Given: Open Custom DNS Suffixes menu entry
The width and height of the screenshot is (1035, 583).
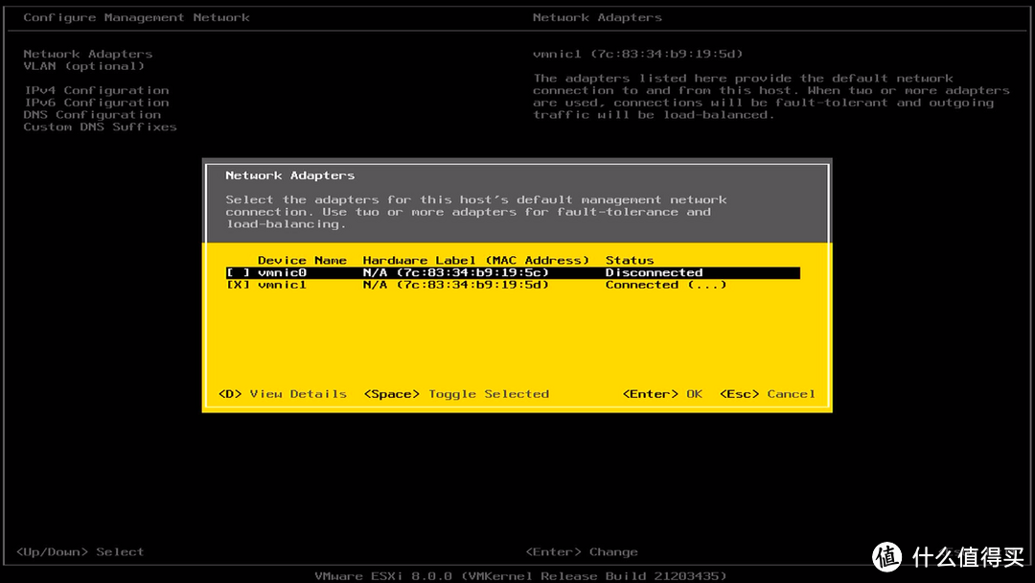Looking at the screenshot, I should (x=100, y=127).
